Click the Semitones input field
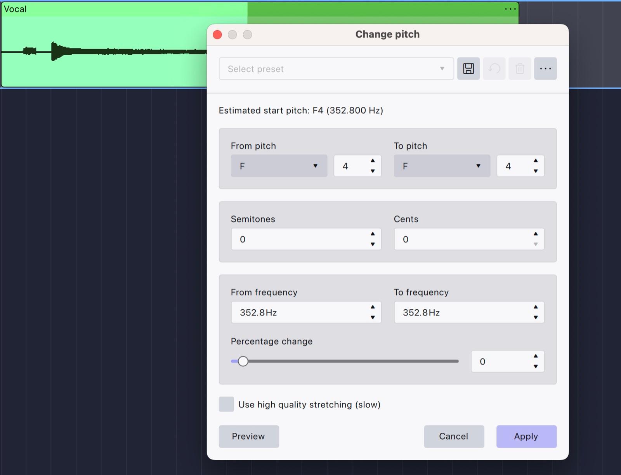Viewport: 621px width, 475px height. (x=306, y=239)
